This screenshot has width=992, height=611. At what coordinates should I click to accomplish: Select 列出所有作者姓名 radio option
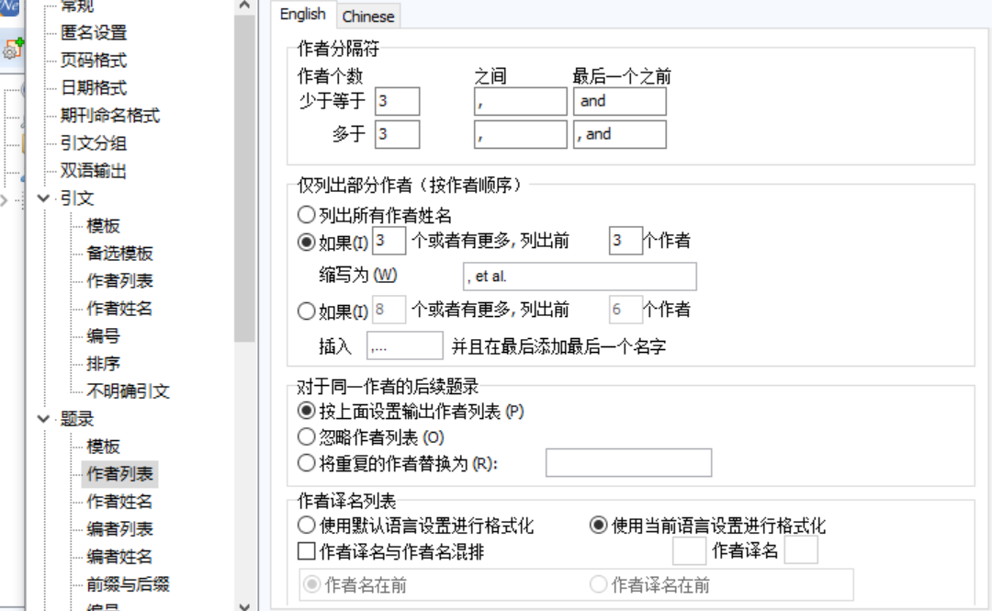click(306, 215)
